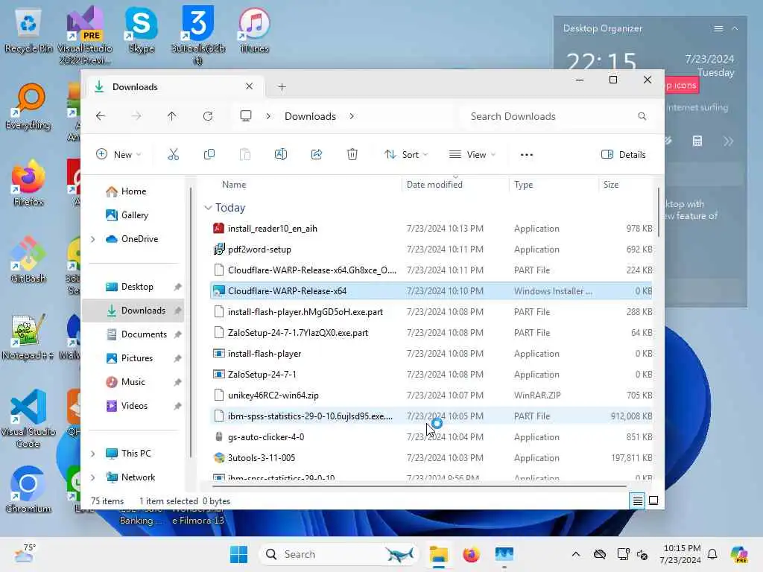Click taskbar clock showing 10:15 PM
The height and width of the screenshot is (572, 763).
pyautogui.click(x=680, y=554)
